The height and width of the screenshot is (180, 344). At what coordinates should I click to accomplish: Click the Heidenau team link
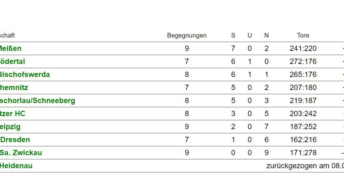coord(16,166)
